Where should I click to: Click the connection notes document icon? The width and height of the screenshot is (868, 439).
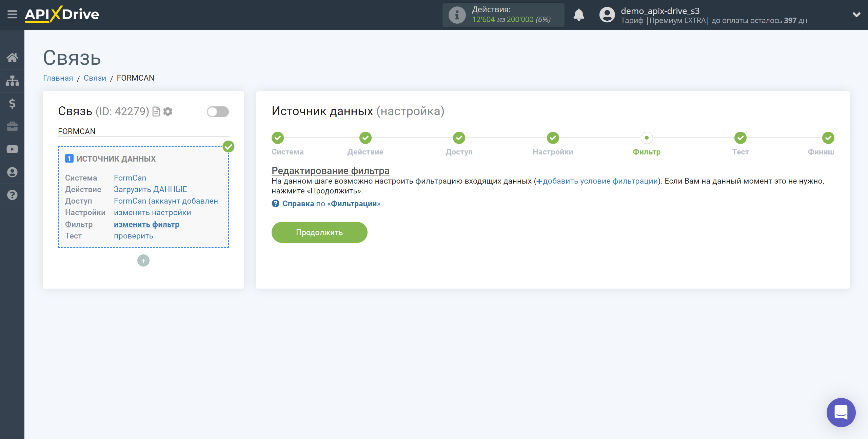click(156, 111)
